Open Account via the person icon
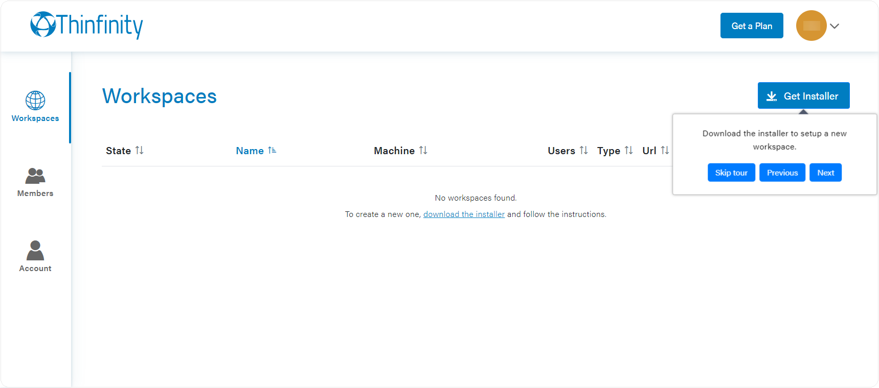 pos(35,251)
